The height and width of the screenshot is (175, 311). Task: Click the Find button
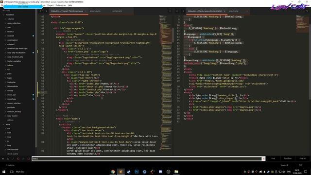pos(273,158)
